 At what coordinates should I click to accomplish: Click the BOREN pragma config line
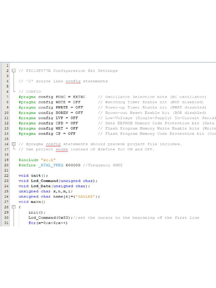[51, 113]
